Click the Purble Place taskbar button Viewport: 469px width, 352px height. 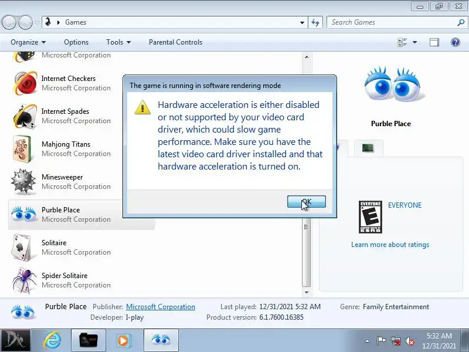pos(161,341)
